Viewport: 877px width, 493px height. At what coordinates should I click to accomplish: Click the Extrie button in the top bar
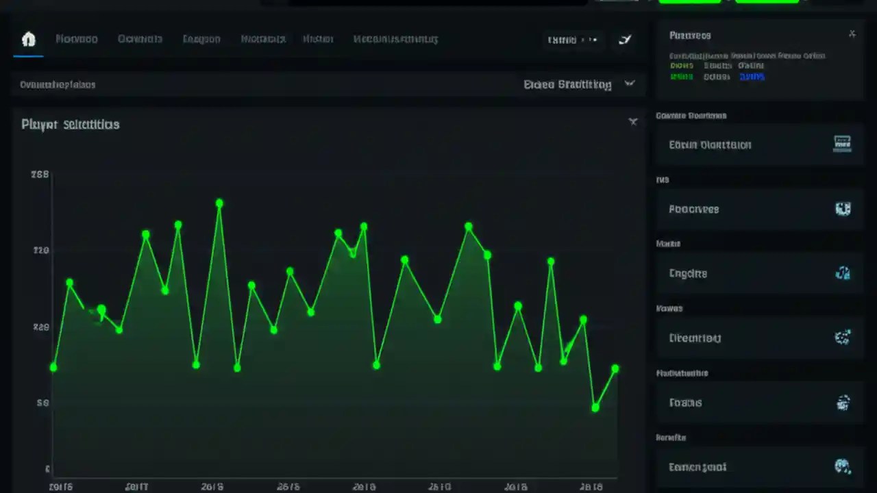pos(562,39)
